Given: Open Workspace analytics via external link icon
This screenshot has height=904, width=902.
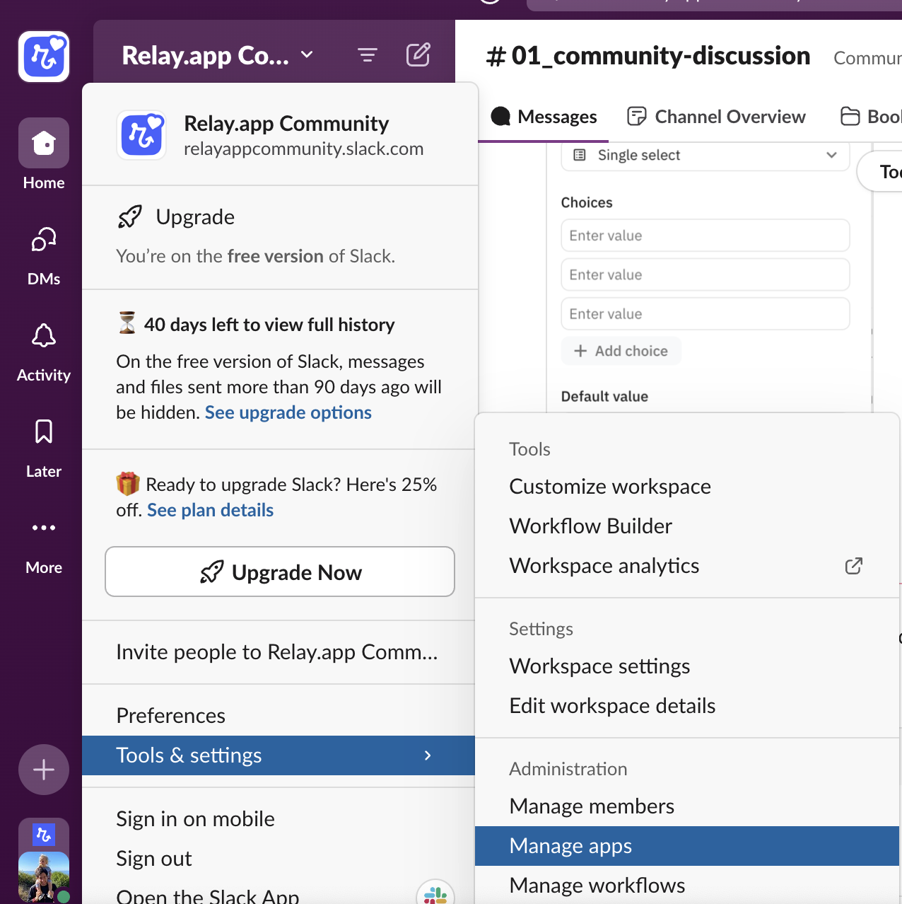Looking at the screenshot, I should coord(854,566).
